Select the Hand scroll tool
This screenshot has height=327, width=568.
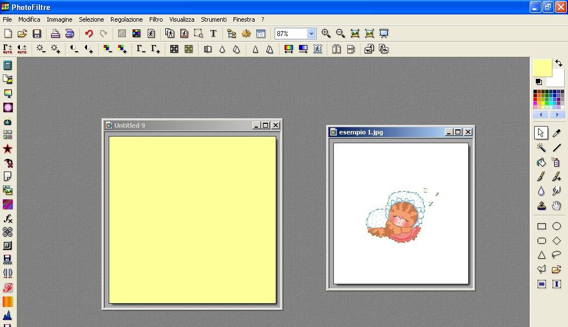556,206
